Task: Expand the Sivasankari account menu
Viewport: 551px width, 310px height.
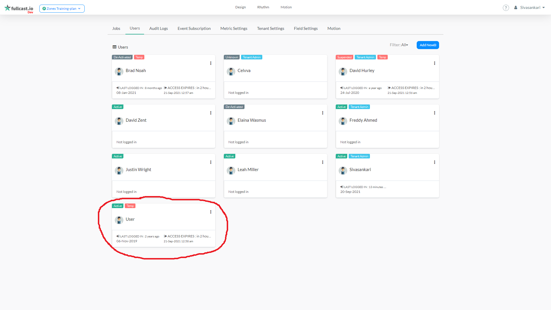Action: point(530,8)
